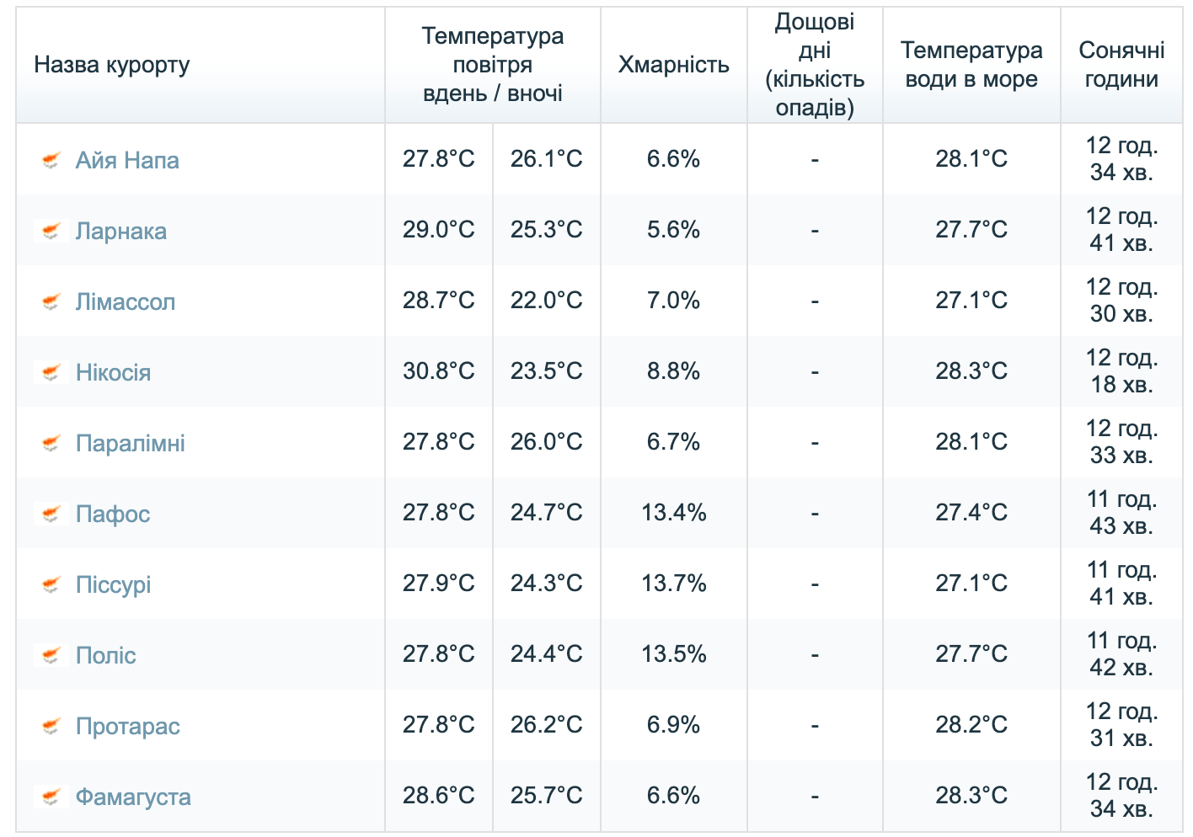Open the Ларнака resort link

click(121, 231)
